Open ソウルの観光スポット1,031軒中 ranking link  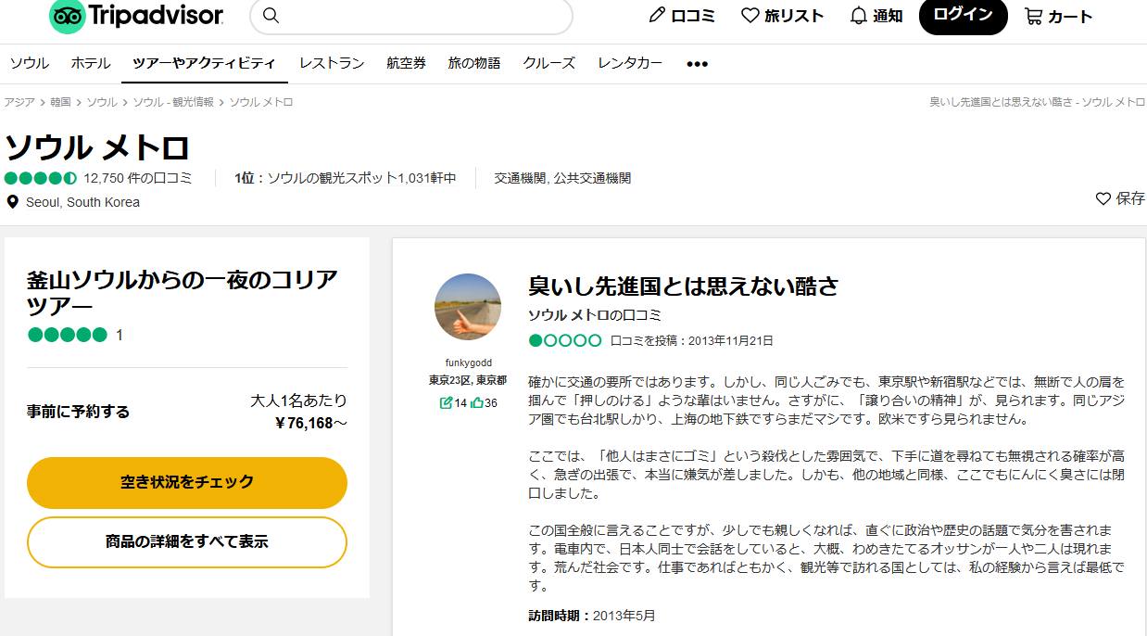coord(362,178)
